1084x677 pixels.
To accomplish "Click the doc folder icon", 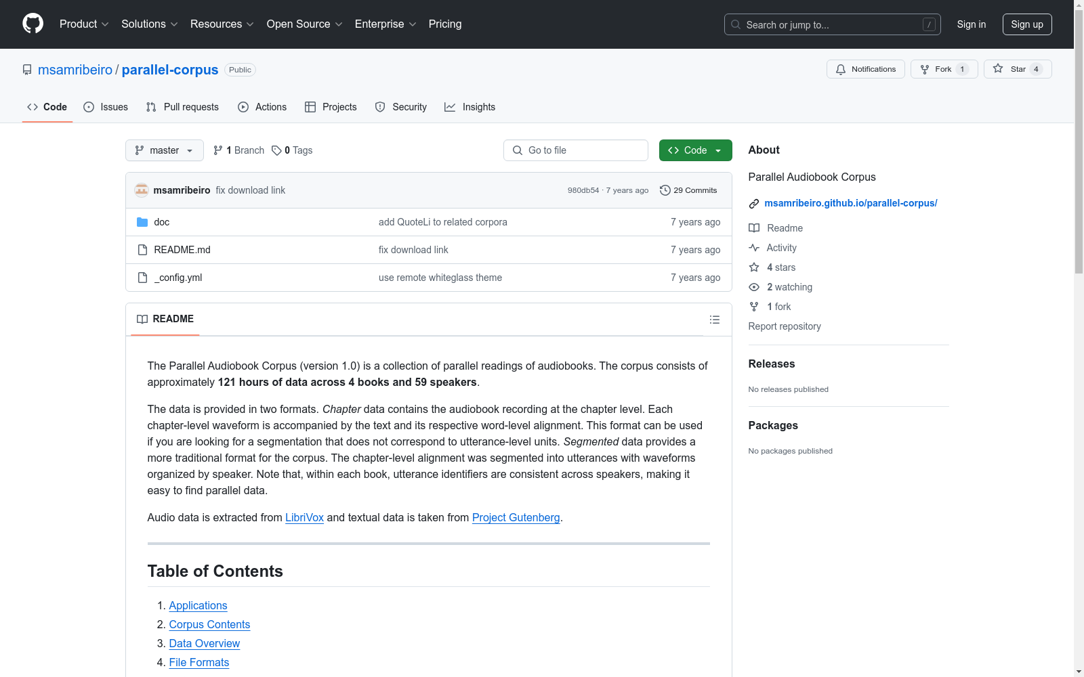I will (x=142, y=222).
